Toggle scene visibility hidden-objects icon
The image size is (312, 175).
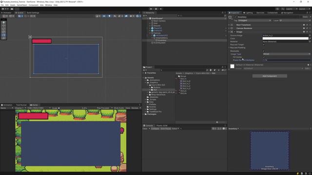click(x=126, y=16)
